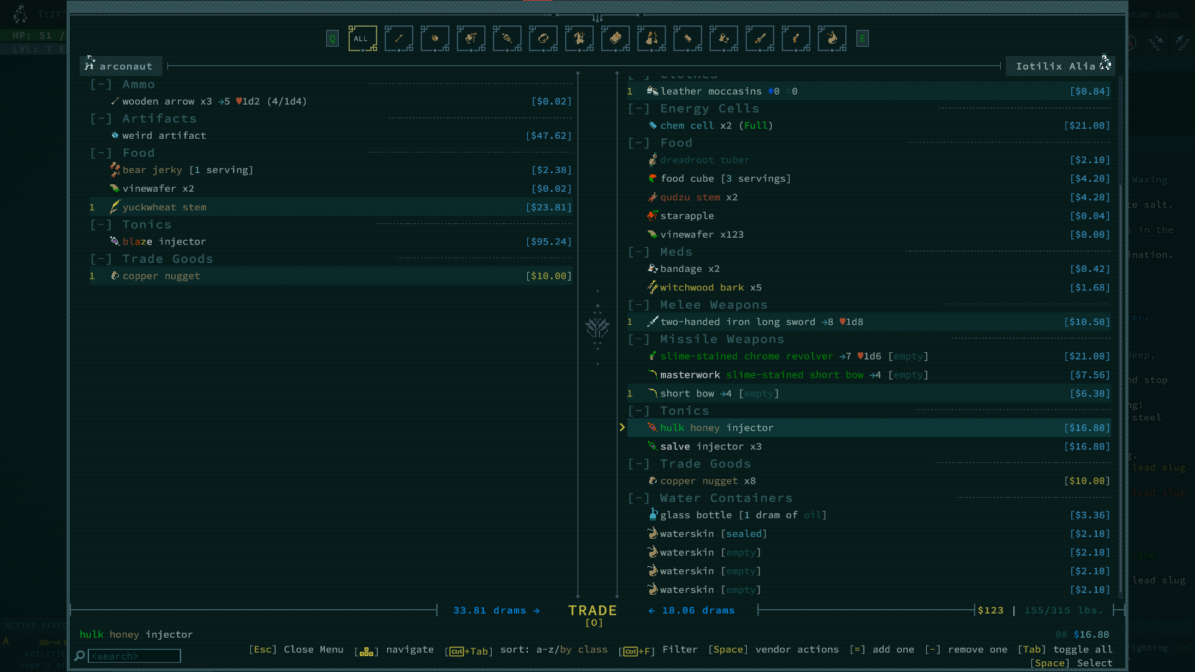Select the ALL category filter
This screenshot has height=672, width=1195.
pyautogui.click(x=362, y=39)
